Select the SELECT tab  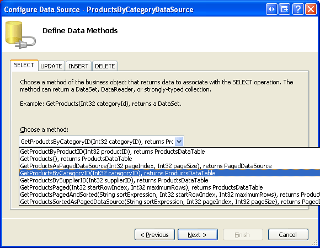tap(24, 65)
